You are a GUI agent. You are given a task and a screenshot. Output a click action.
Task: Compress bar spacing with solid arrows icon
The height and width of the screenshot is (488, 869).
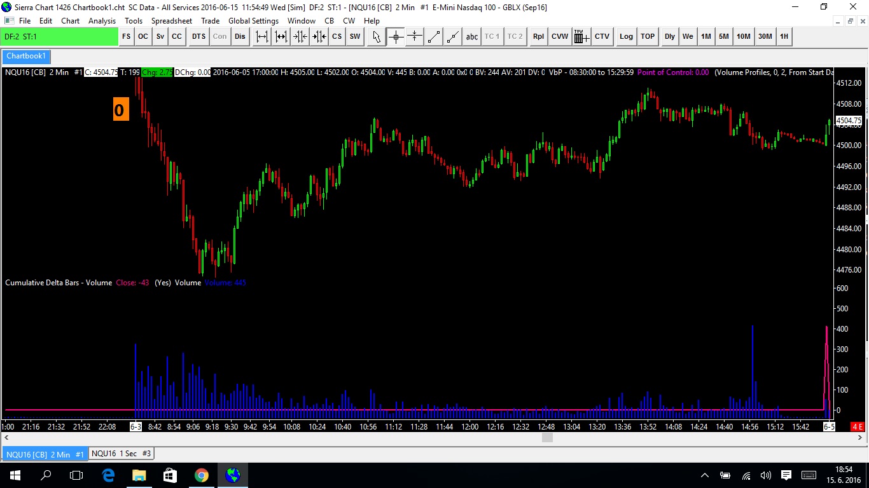point(319,36)
